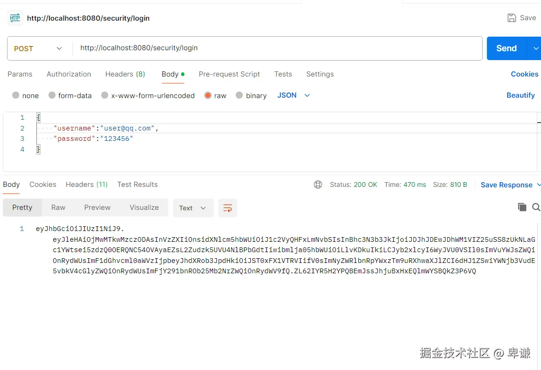Click the HTTP request type icon

pyautogui.click(x=15, y=18)
